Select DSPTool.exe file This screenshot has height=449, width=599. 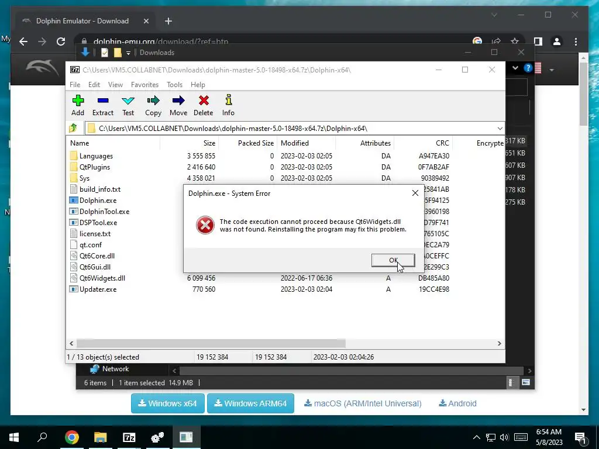[x=98, y=222]
